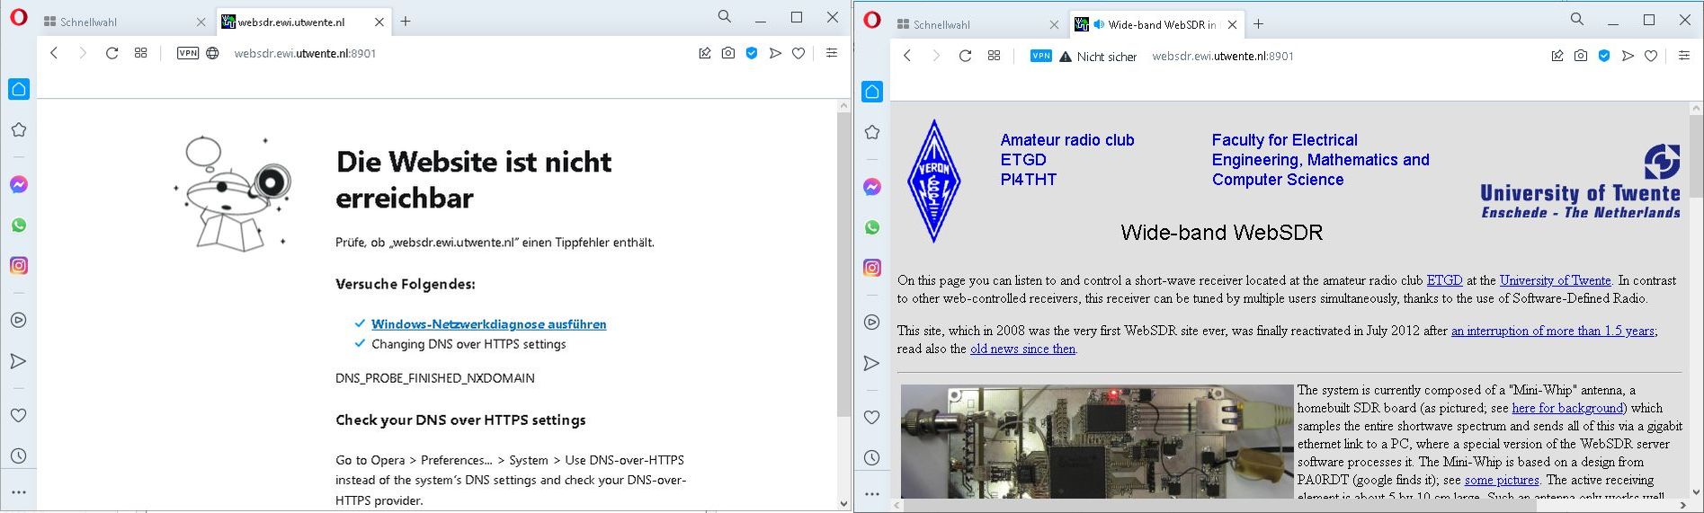Screen dimensions: 1704x513
Task: Open bookmarks star in left window sidebar
Action: tap(19, 129)
